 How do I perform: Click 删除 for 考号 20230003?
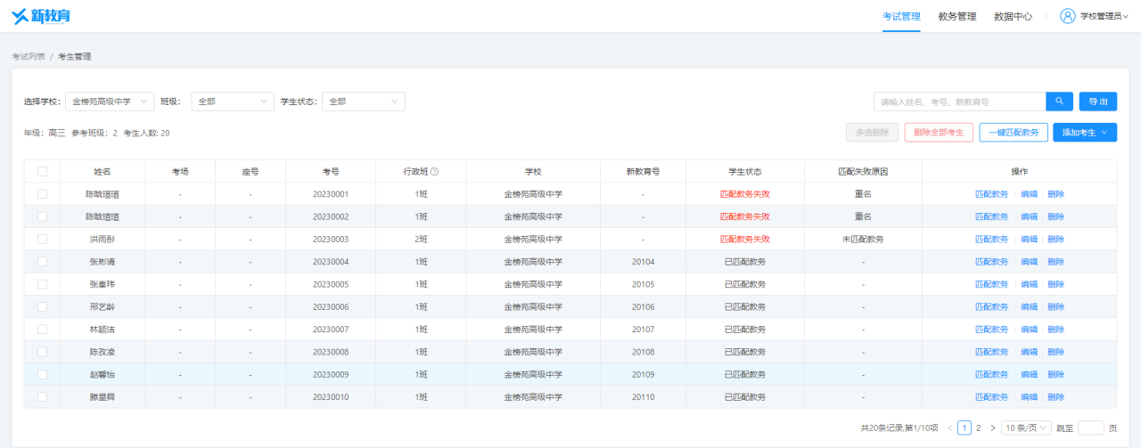pyautogui.click(x=1056, y=239)
